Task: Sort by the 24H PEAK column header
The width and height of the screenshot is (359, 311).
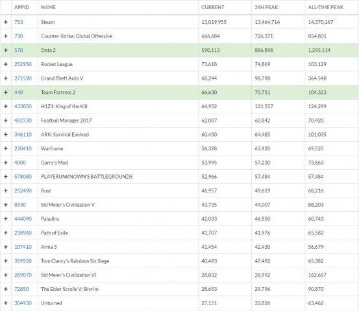Action: click(267, 7)
